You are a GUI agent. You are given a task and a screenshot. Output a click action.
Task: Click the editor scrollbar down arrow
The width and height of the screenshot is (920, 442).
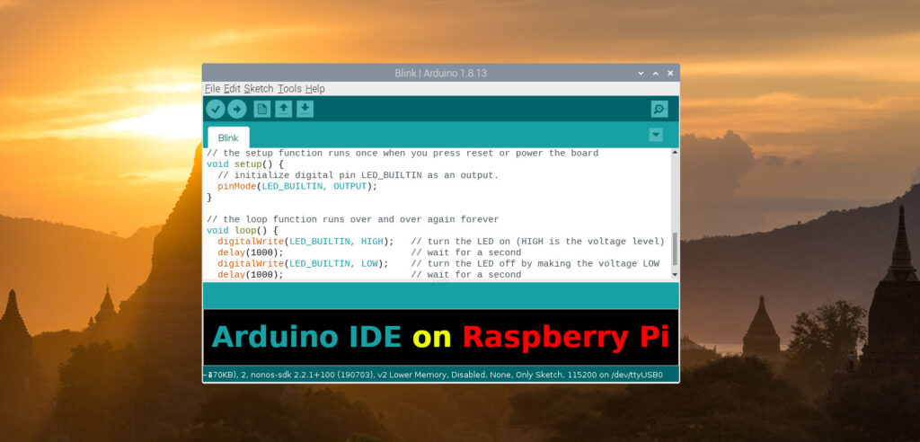(675, 274)
